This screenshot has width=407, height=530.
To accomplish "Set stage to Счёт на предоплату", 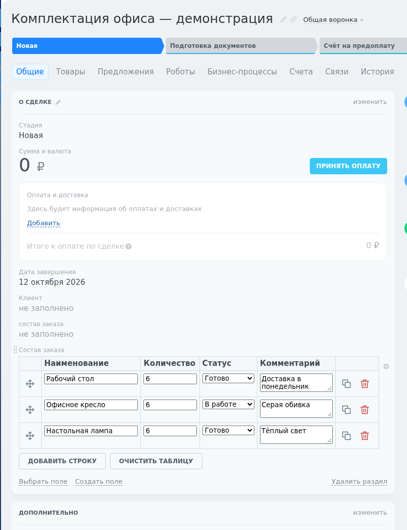I will pos(363,46).
